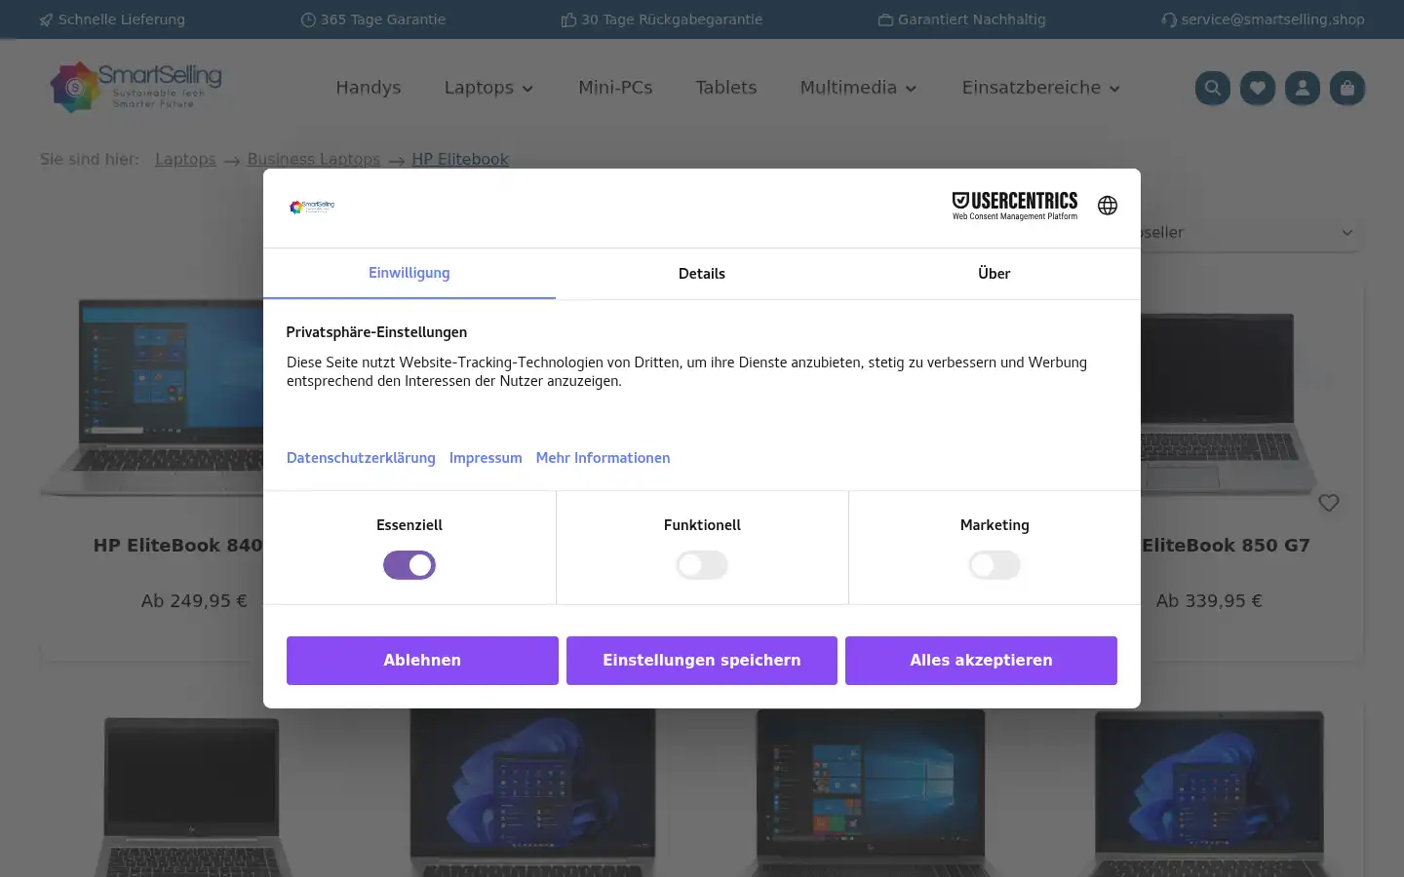Add EliteBook 850 G7 to wishlist heart

[1328, 503]
